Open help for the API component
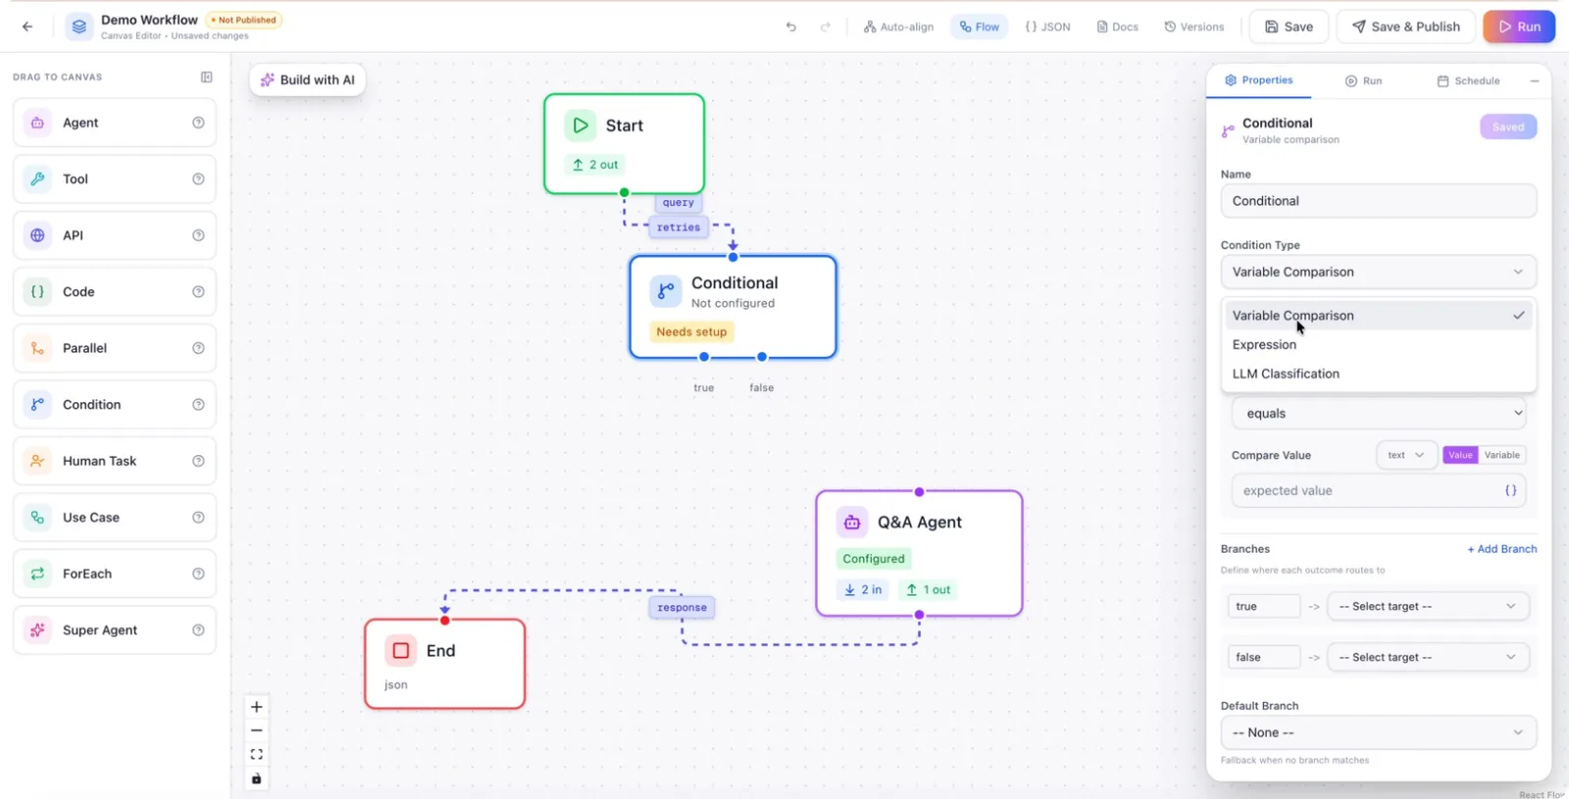This screenshot has width=1569, height=799. pyautogui.click(x=198, y=235)
